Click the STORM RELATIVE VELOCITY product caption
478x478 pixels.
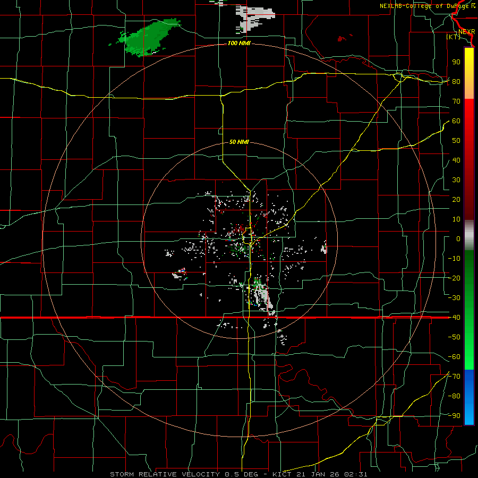(x=238, y=474)
